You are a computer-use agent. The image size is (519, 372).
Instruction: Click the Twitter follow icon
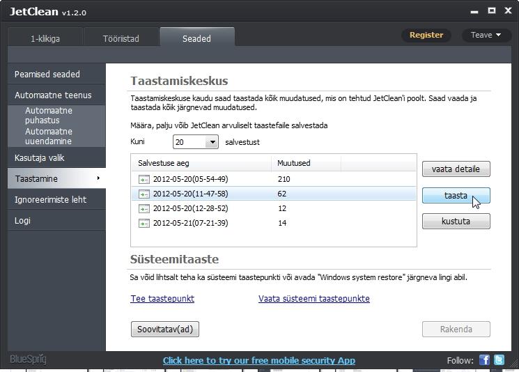pyautogui.click(x=499, y=360)
